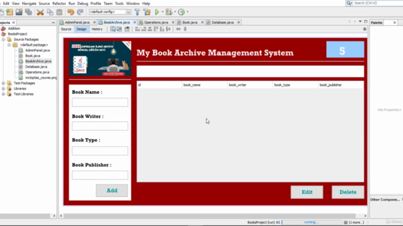Expand the Libraries node
403x226 pixels.
tap(3, 89)
